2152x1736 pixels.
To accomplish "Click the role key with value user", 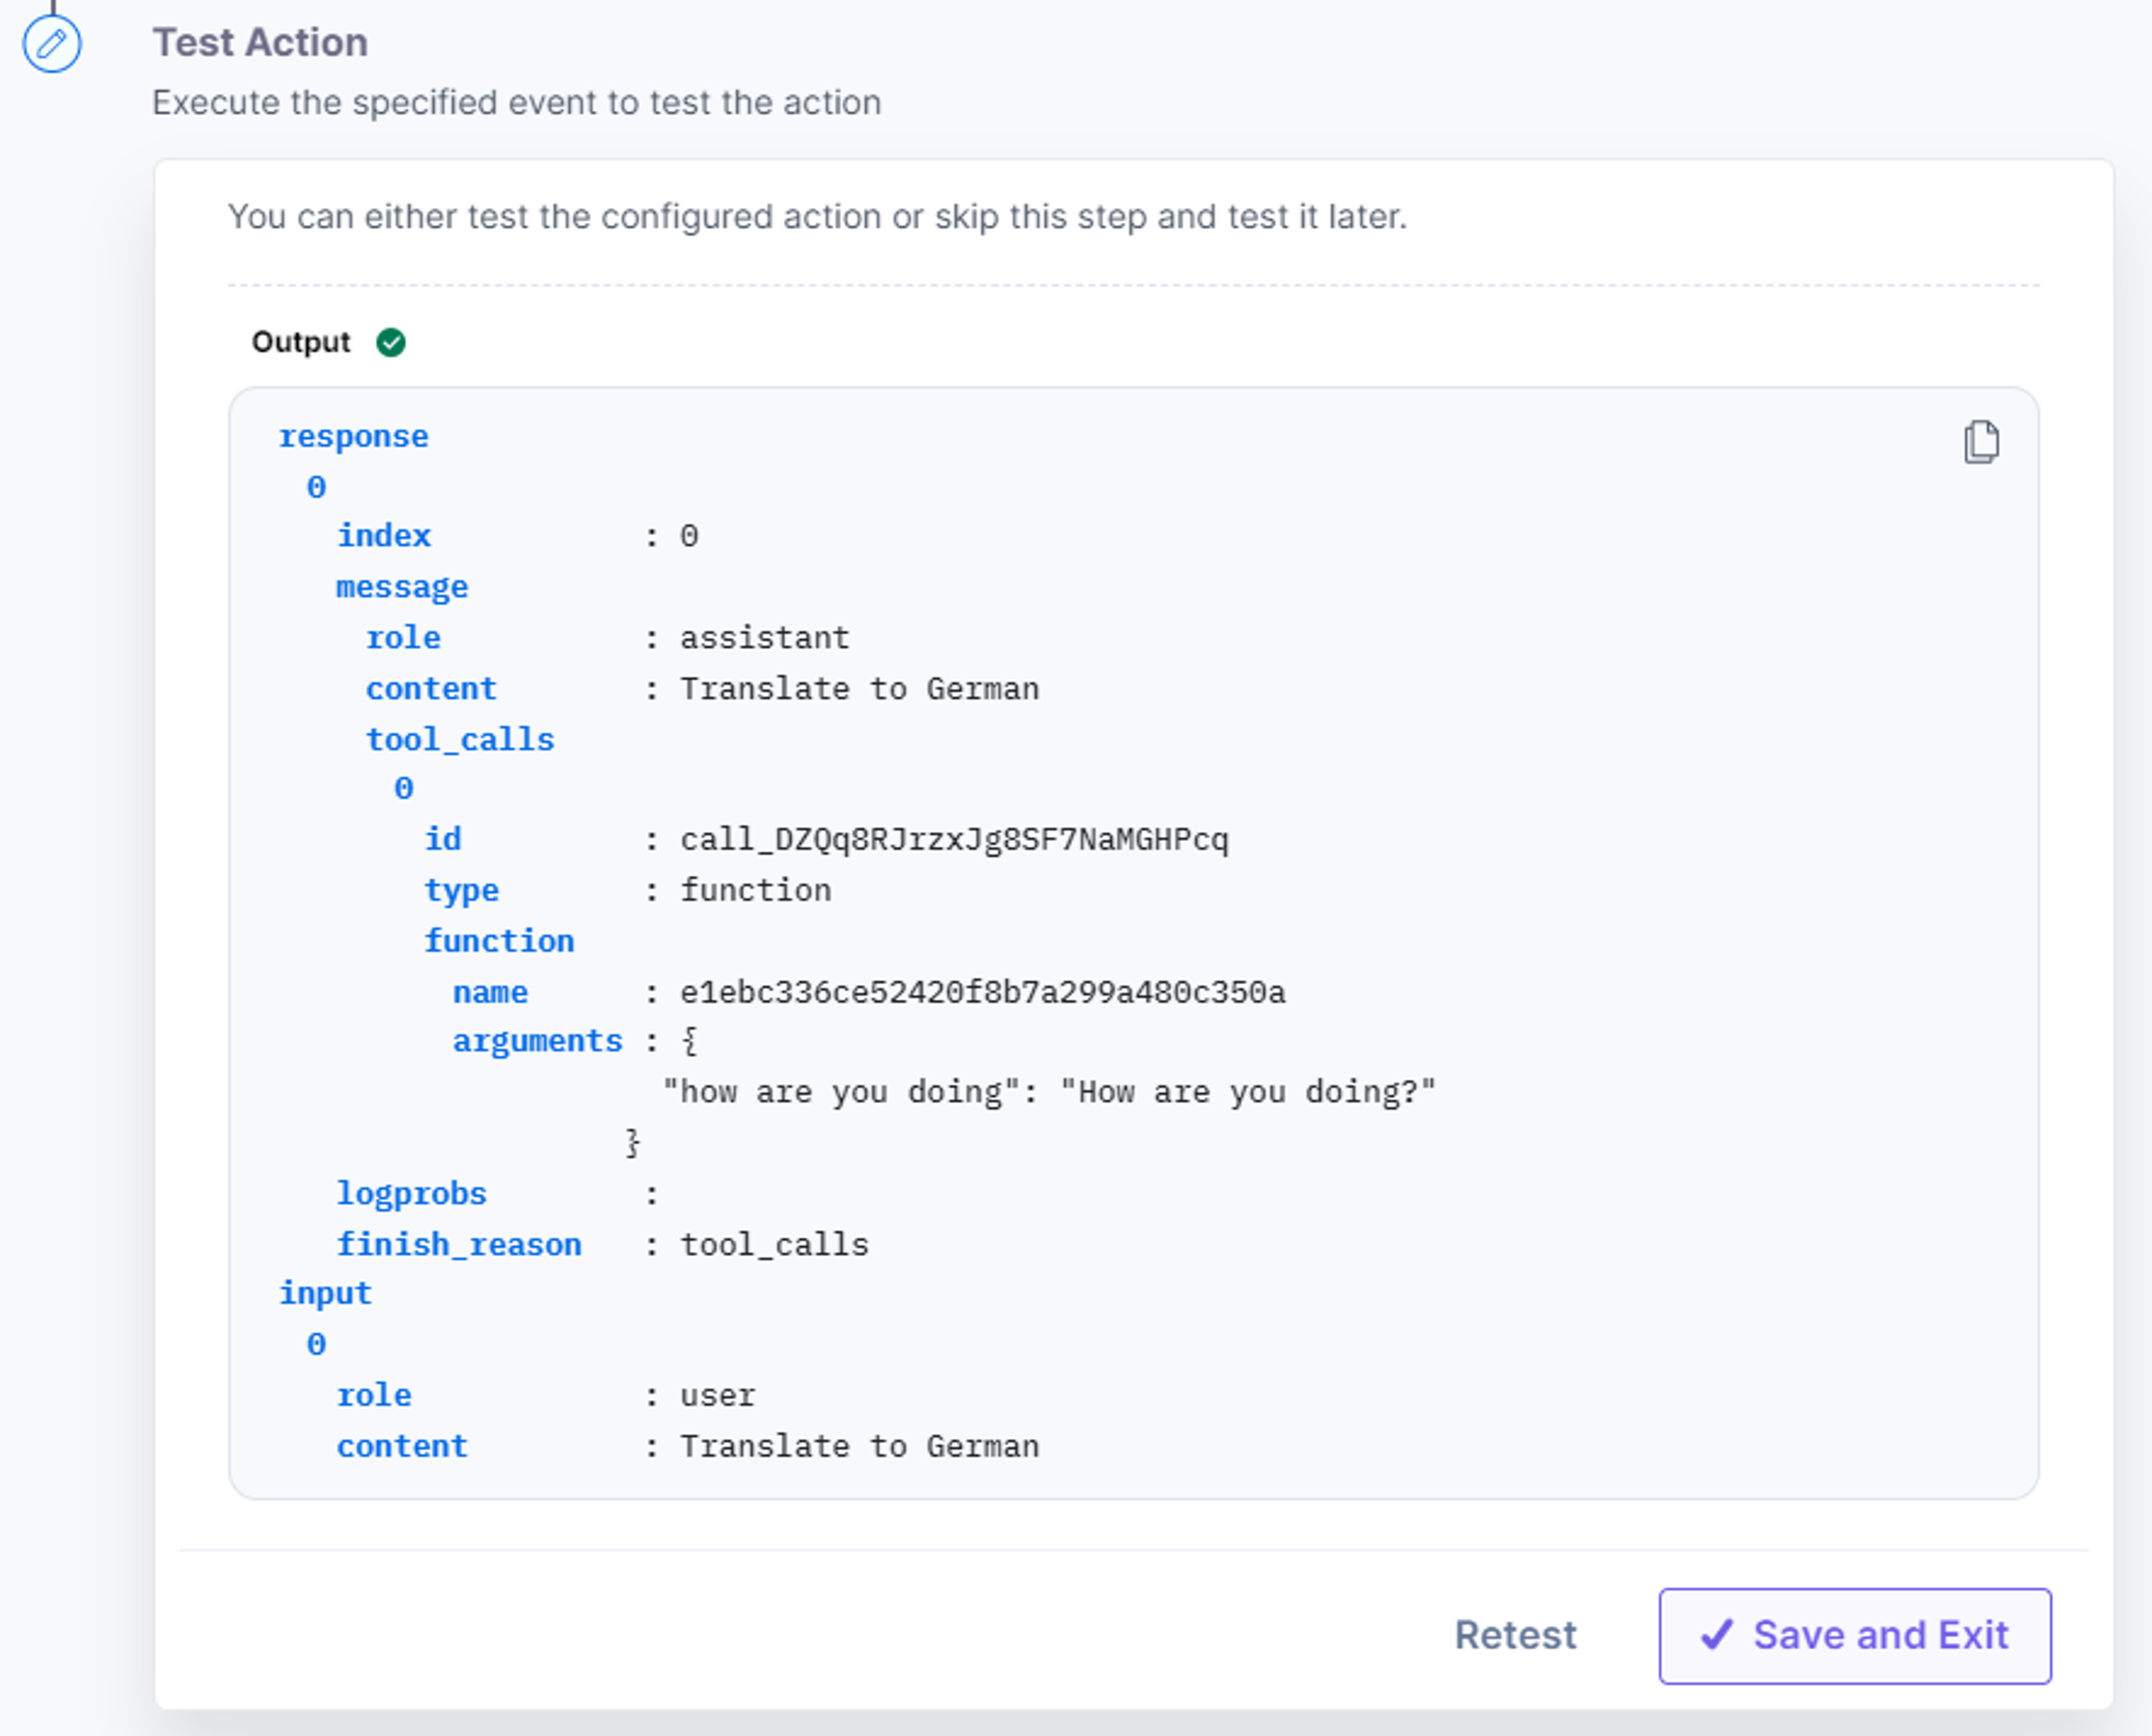I will [x=374, y=1395].
